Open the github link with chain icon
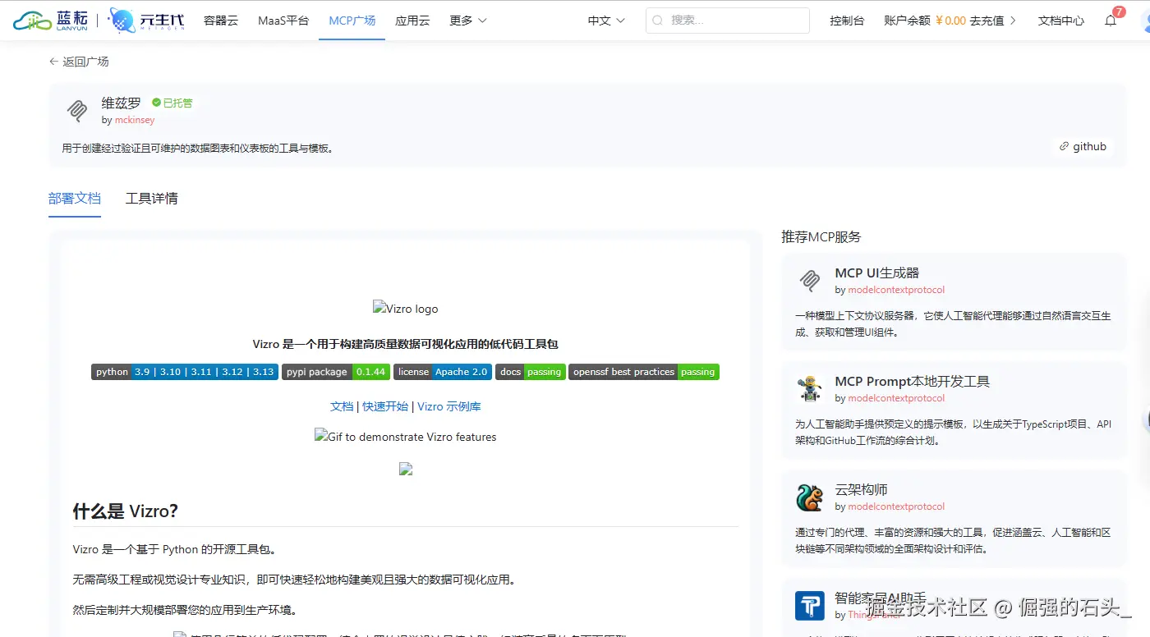Viewport: 1150px width, 637px height. pos(1083,146)
